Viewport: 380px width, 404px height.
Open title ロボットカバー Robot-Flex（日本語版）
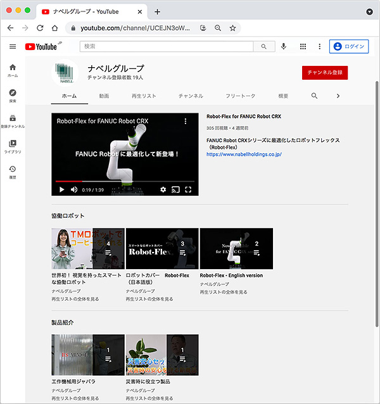(158, 279)
